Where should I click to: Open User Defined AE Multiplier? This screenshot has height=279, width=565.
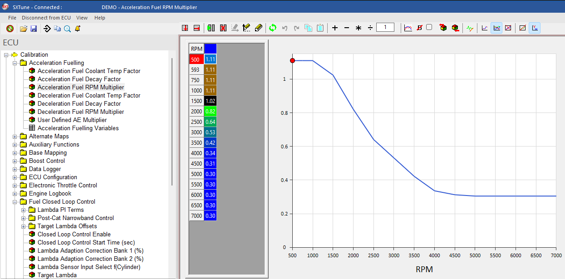72,120
